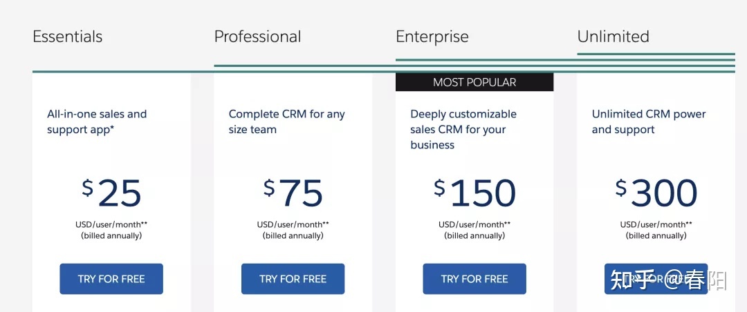Select the Enterprise plan heading

(x=432, y=37)
